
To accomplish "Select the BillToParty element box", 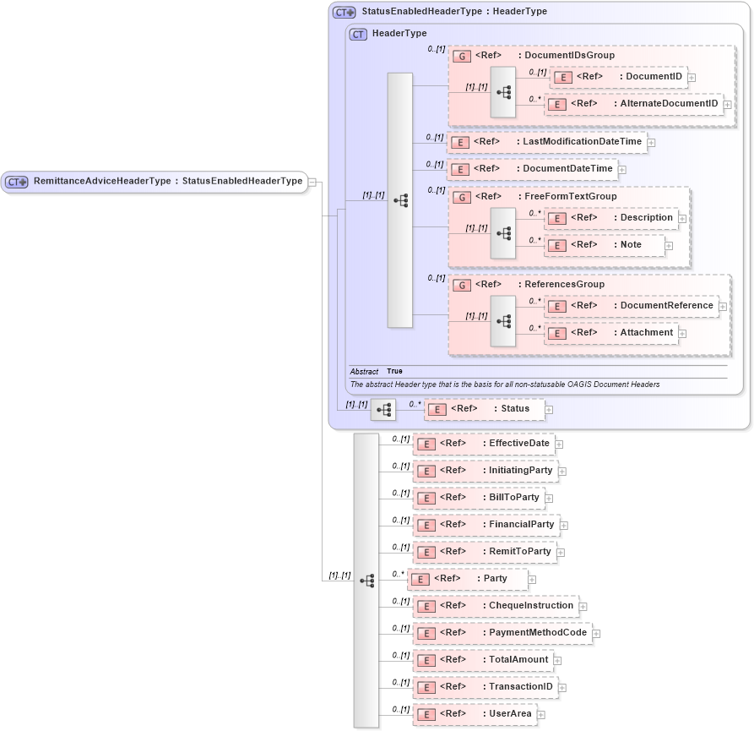I will tap(490, 498).
